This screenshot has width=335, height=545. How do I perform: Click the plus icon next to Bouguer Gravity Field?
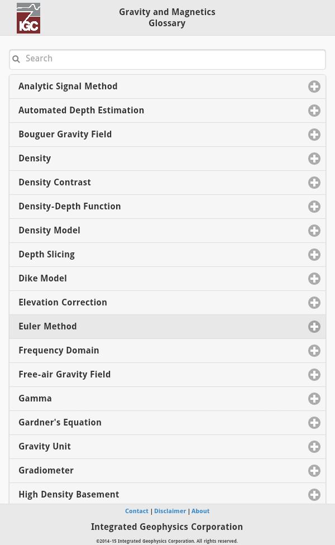click(314, 135)
